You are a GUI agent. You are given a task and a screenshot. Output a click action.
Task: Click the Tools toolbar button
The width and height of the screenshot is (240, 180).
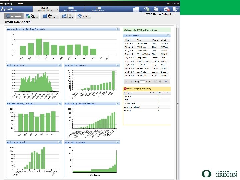click(x=83, y=16)
